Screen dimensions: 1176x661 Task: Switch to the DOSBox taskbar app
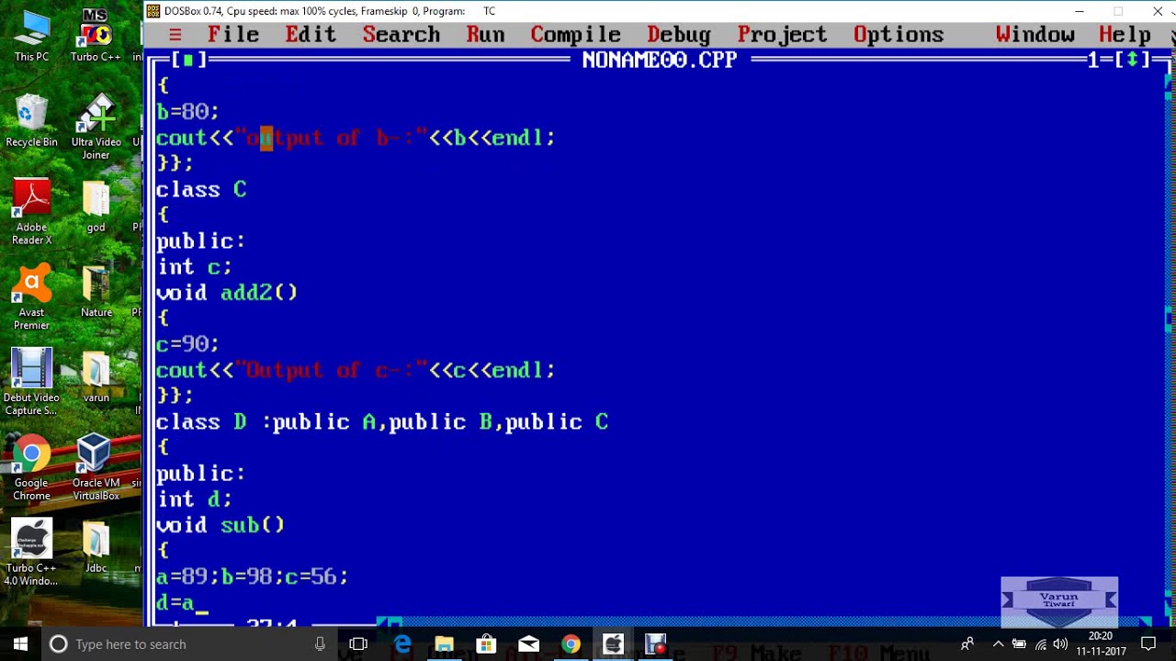tap(613, 644)
